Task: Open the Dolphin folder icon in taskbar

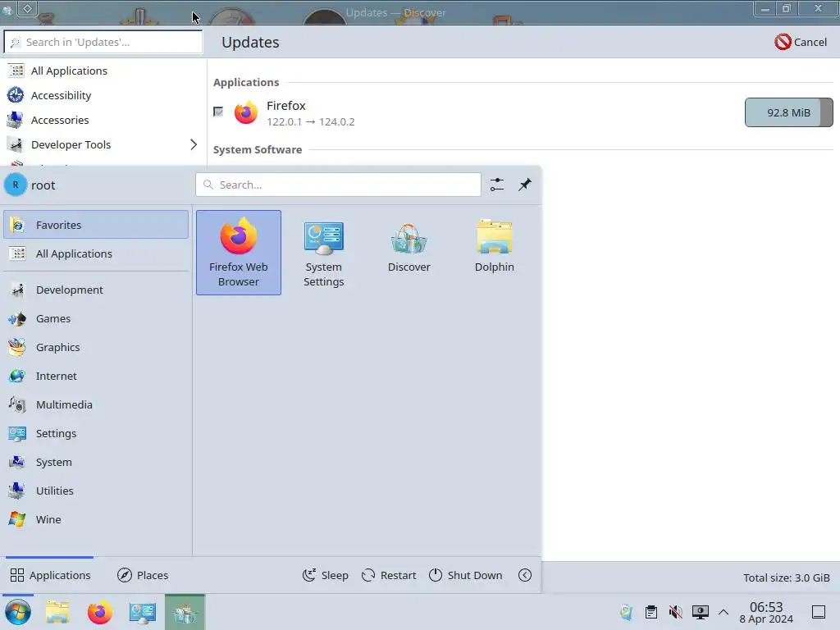Action: 57,612
